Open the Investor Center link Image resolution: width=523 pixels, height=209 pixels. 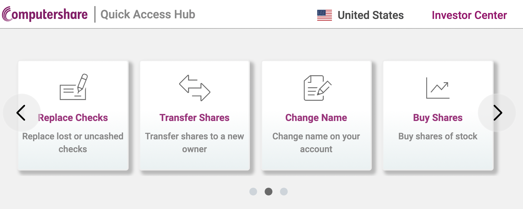click(469, 15)
